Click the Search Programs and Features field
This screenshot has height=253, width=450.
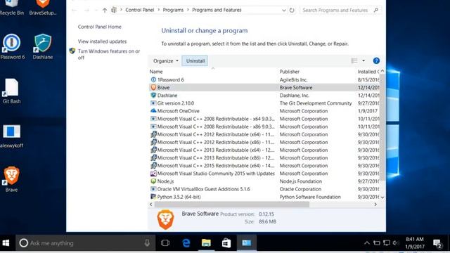click(x=340, y=11)
